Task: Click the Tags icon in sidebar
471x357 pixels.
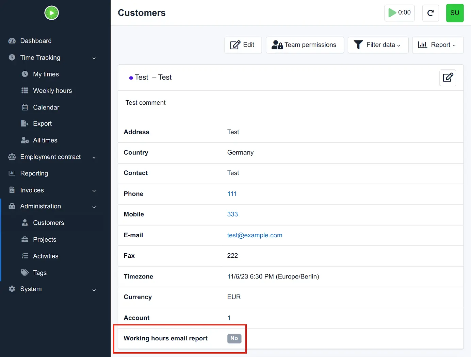Action: pyautogui.click(x=25, y=273)
